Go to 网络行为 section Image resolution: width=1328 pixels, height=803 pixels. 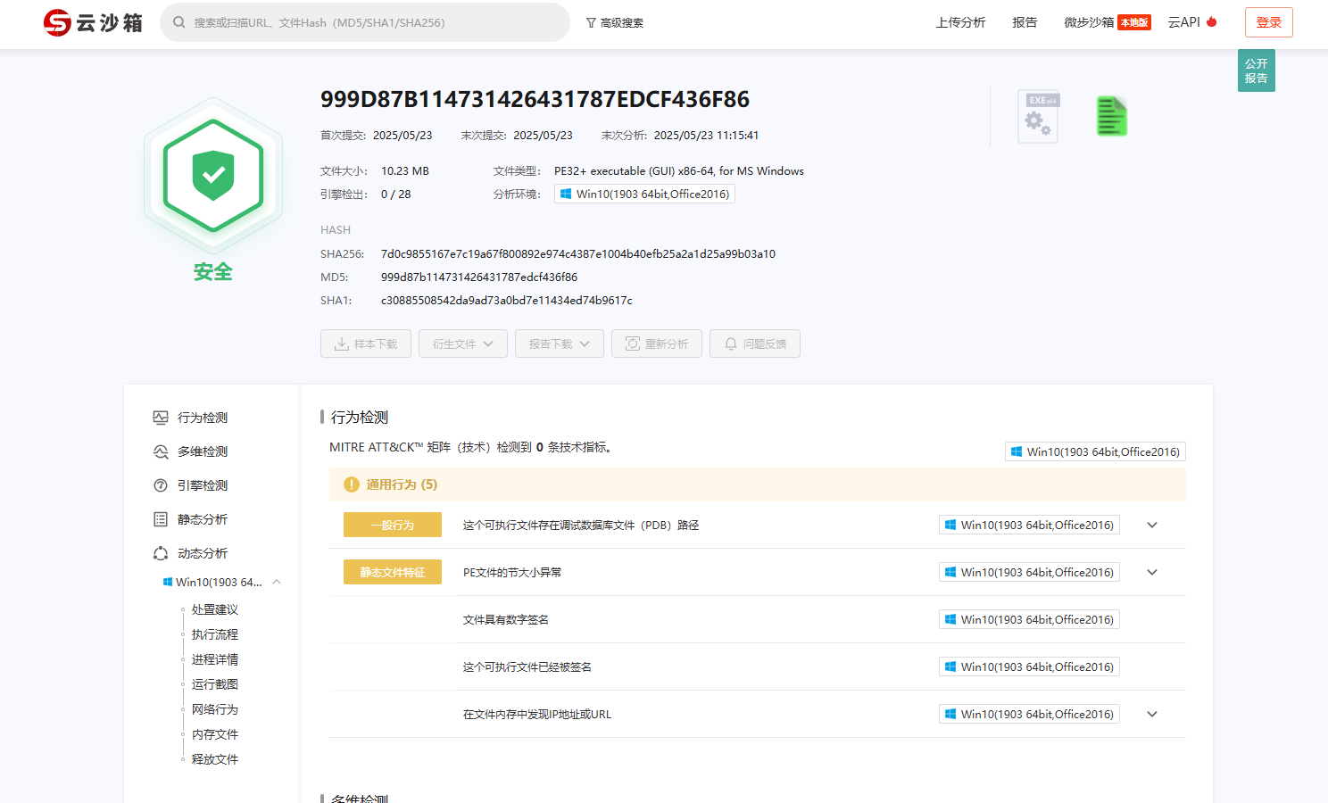(x=215, y=709)
